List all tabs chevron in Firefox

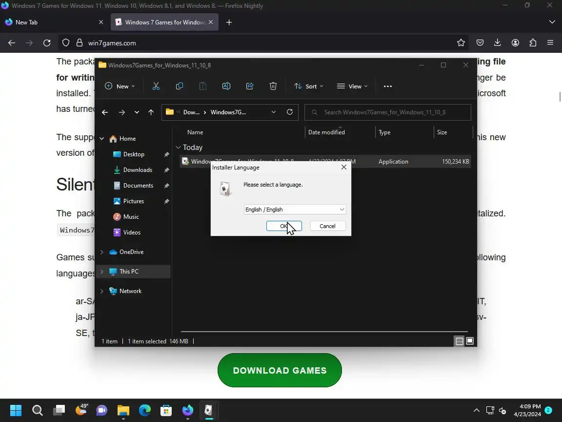tap(552, 22)
